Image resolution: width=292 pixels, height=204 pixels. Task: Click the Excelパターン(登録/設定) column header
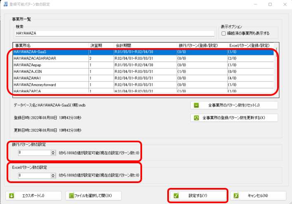251,45
